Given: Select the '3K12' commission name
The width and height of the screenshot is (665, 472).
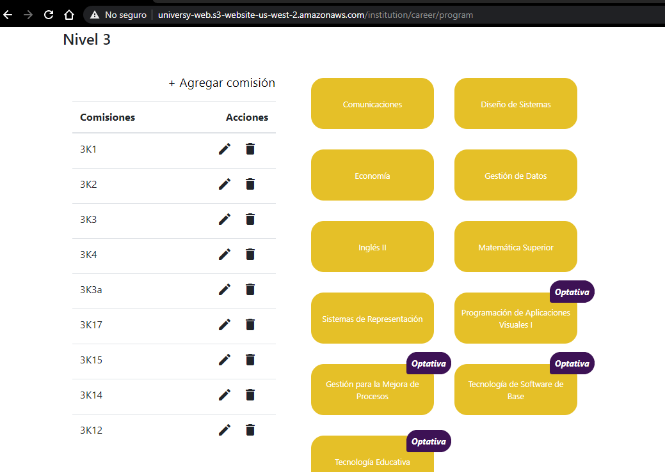Looking at the screenshot, I should 91,430.
